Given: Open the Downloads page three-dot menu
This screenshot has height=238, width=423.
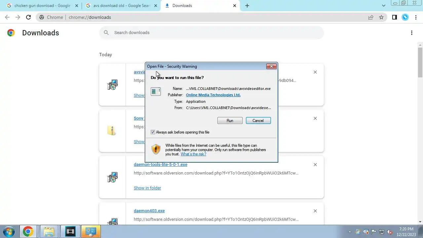Looking at the screenshot, I should (x=411, y=33).
